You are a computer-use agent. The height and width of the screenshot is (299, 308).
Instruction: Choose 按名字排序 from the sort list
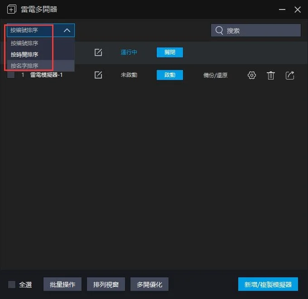coord(41,65)
